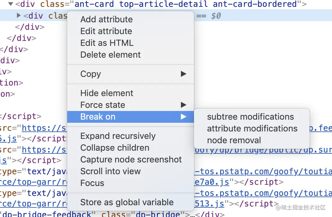This screenshot has height=217, width=332.
Task: Choose Scroll into view option
Action: pyautogui.click(x=131, y=171)
